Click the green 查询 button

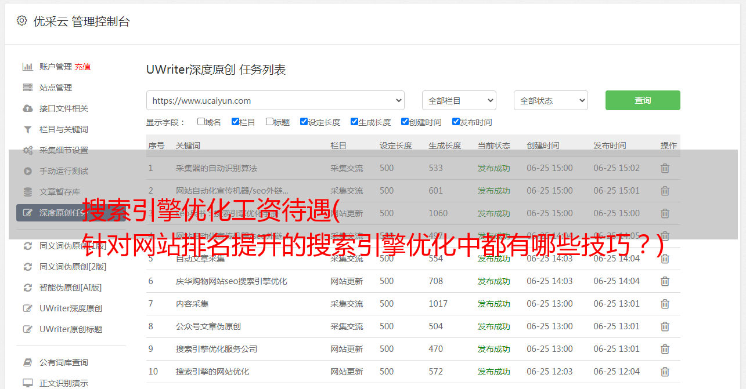click(x=643, y=100)
